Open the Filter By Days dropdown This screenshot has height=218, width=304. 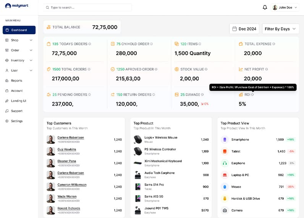click(x=280, y=29)
